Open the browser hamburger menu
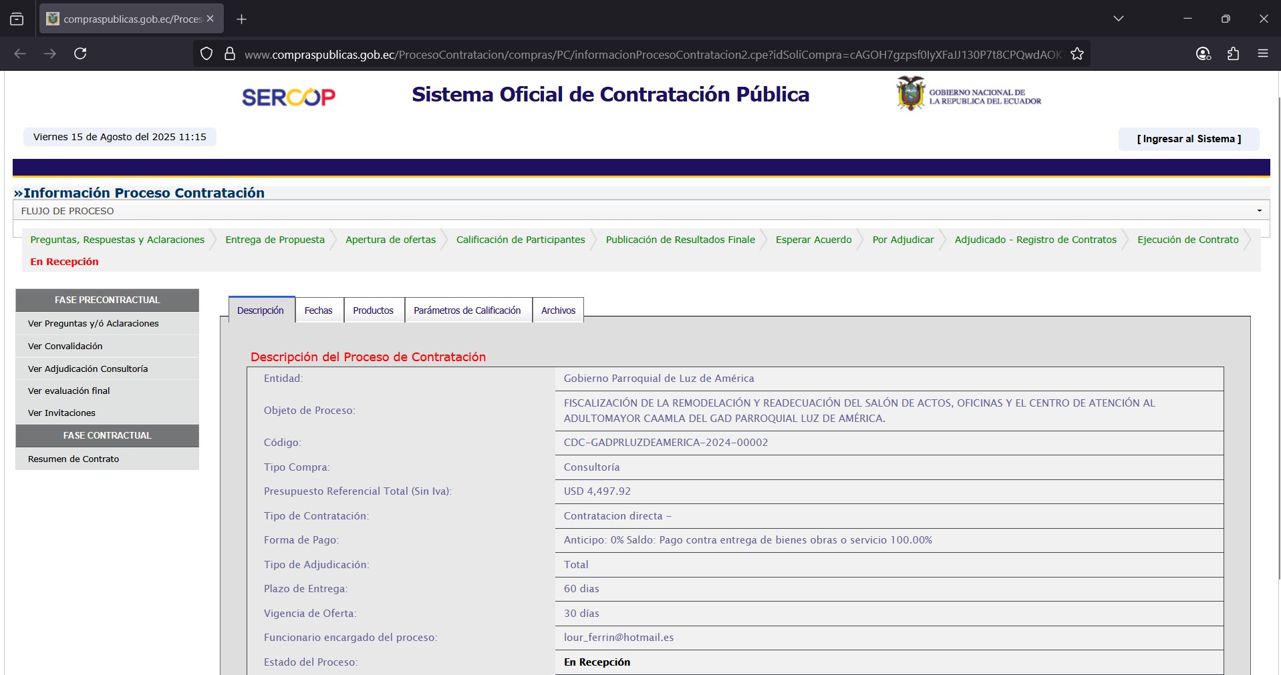The image size is (1281, 675). click(x=1262, y=53)
